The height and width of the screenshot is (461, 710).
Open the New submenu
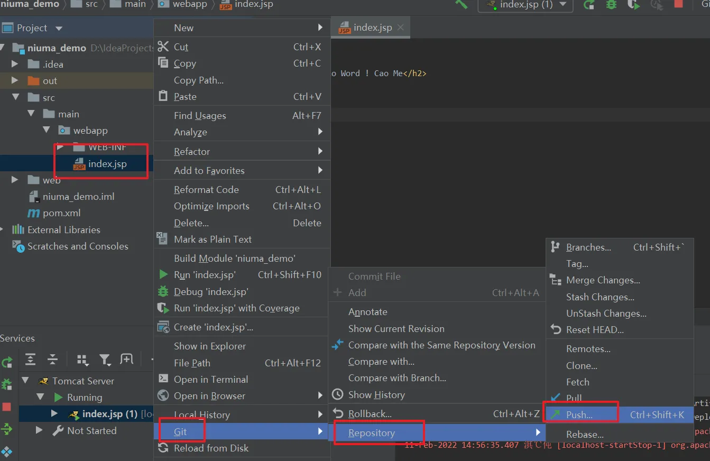242,27
